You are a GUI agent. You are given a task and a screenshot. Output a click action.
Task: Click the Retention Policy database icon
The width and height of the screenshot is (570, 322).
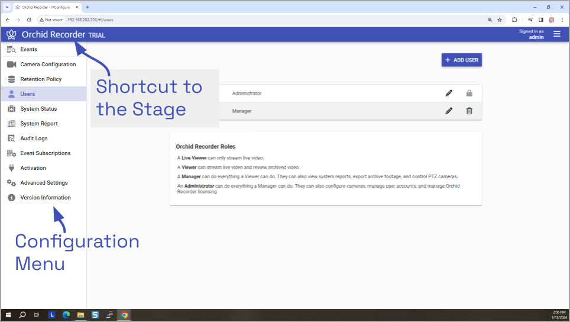(x=11, y=79)
